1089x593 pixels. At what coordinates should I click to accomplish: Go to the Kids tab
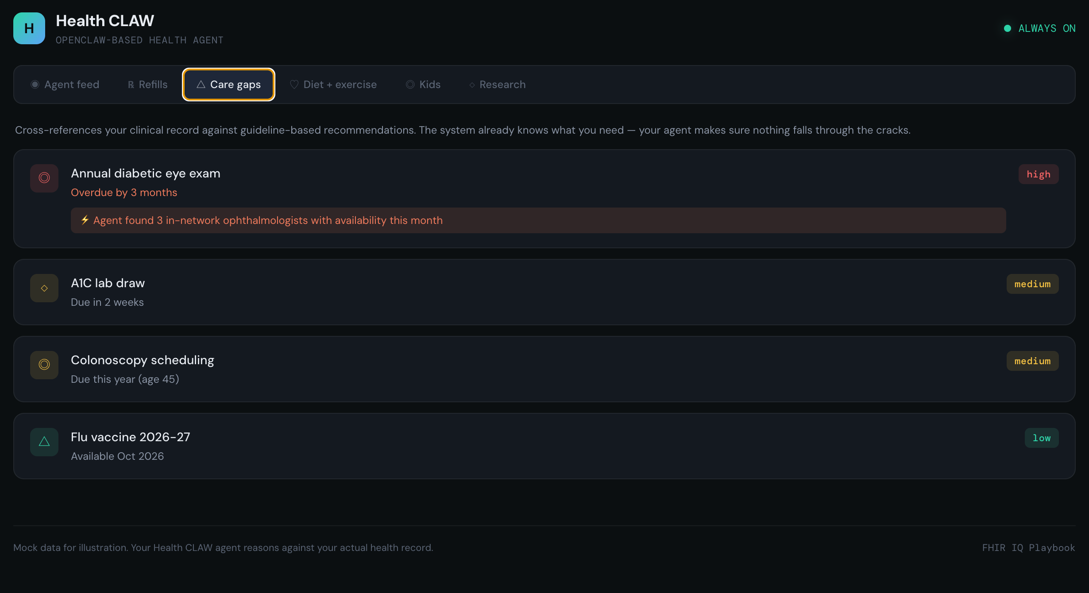[x=423, y=85]
